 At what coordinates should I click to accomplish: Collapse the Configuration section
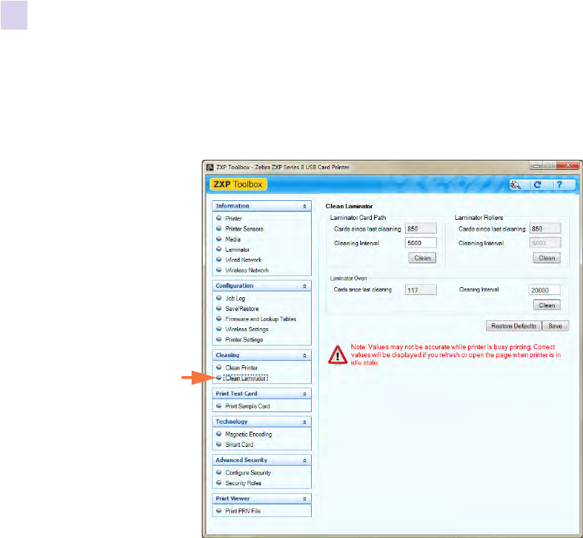click(x=305, y=286)
